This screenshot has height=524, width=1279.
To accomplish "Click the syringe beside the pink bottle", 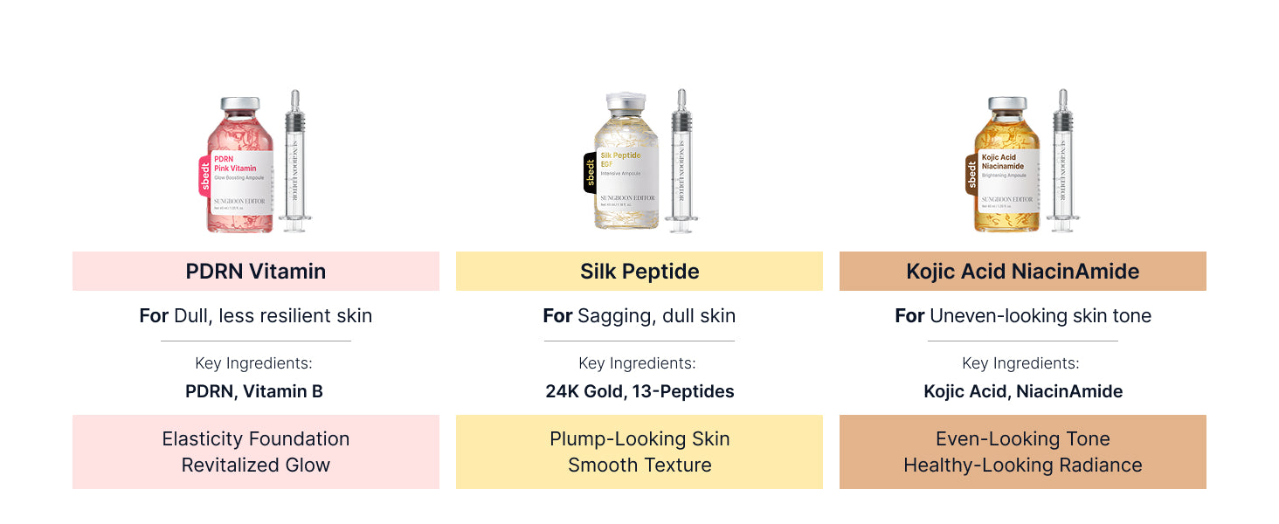I will (x=294, y=161).
